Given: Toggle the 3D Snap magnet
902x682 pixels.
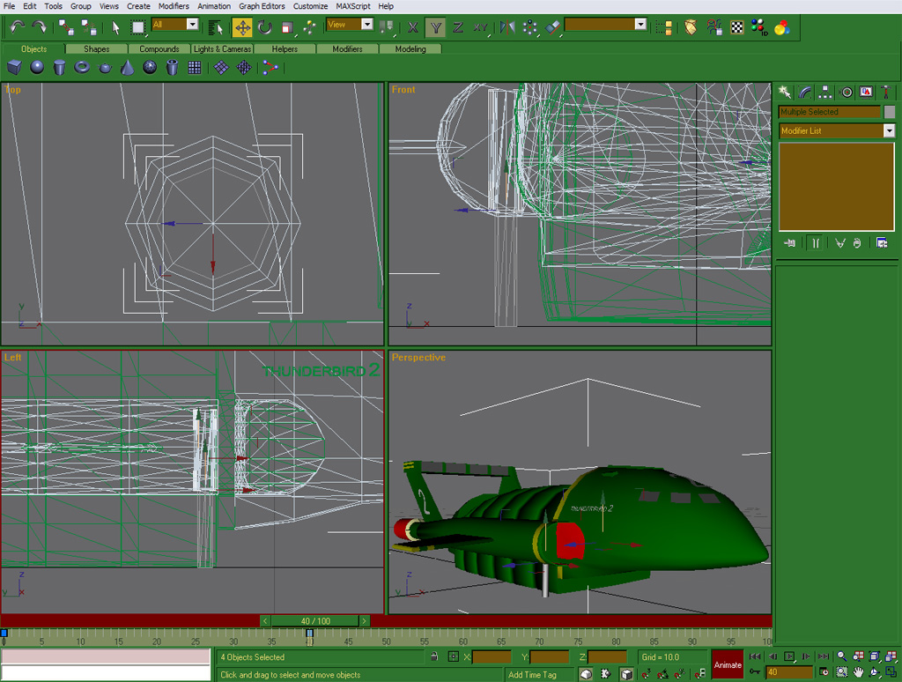Looking at the screenshot, I should coord(646,673).
